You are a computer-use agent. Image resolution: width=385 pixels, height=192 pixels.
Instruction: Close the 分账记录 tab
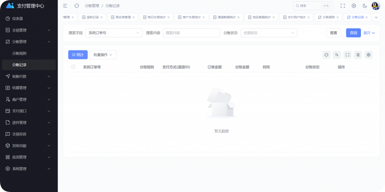point(367,17)
